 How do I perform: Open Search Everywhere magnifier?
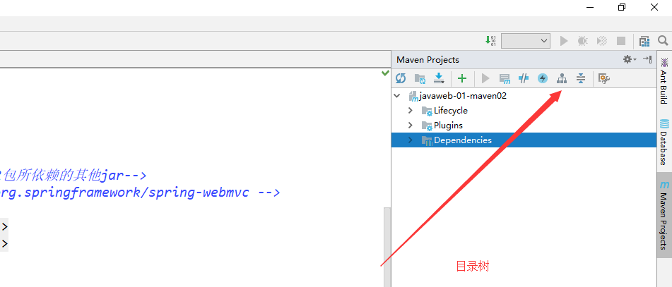pos(663,41)
